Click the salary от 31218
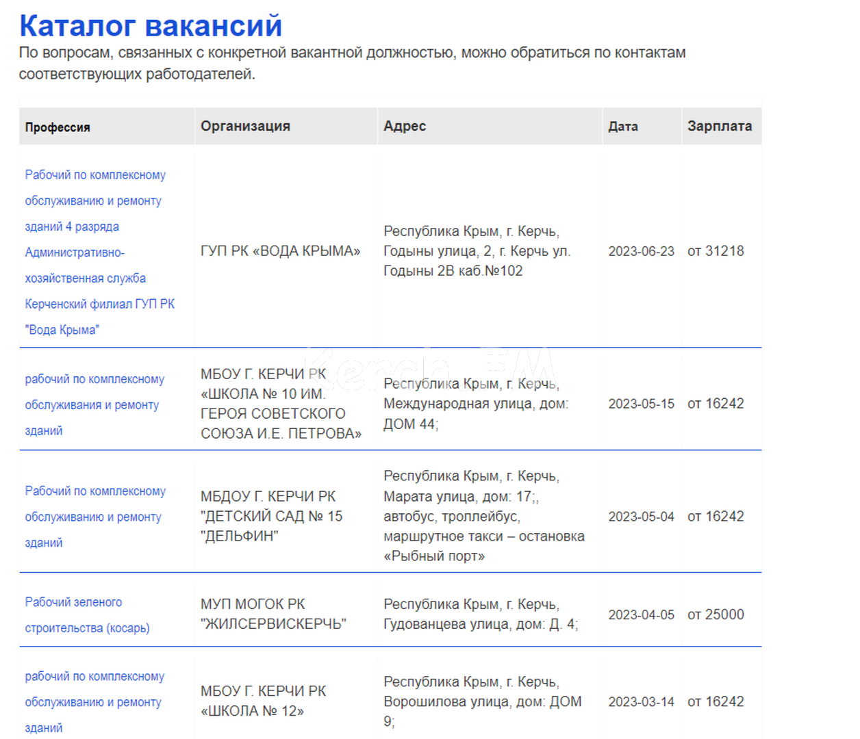Image resolution: width=860 pixels, height=739 pixels. point(716,251)
